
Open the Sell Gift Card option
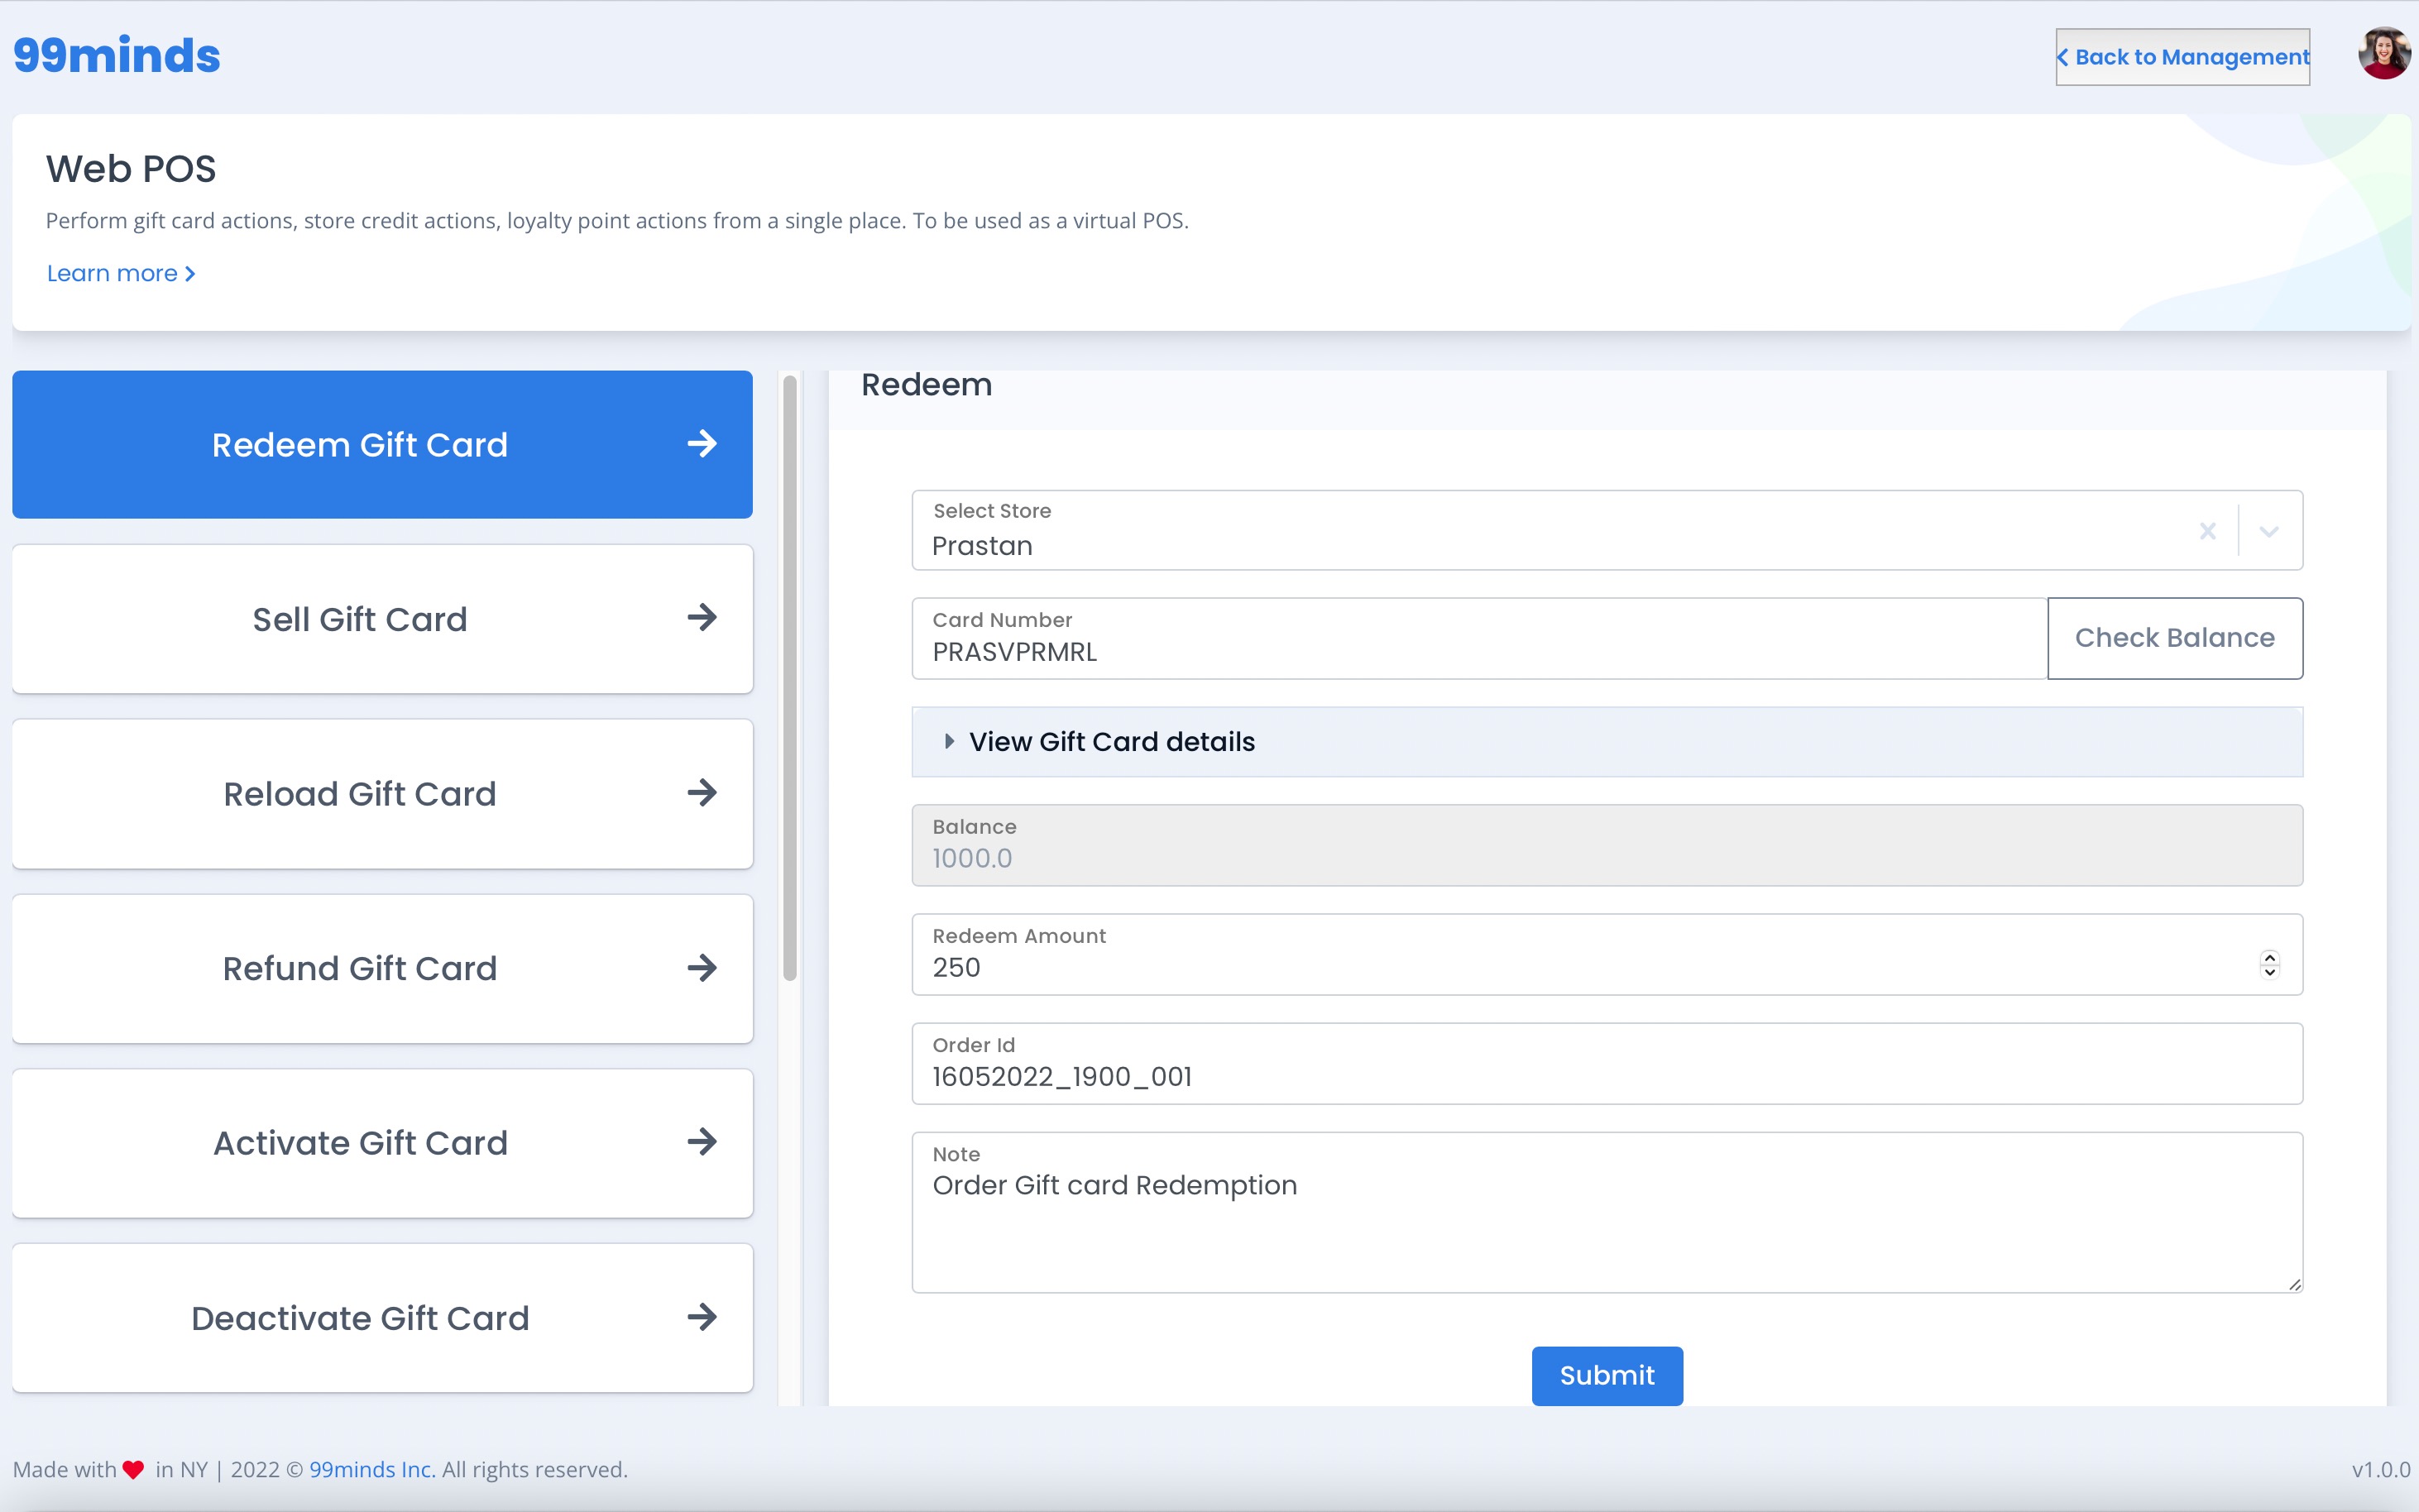pyautogui.click(x=382, y=619)
